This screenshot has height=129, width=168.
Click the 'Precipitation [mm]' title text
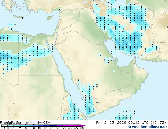17,123
